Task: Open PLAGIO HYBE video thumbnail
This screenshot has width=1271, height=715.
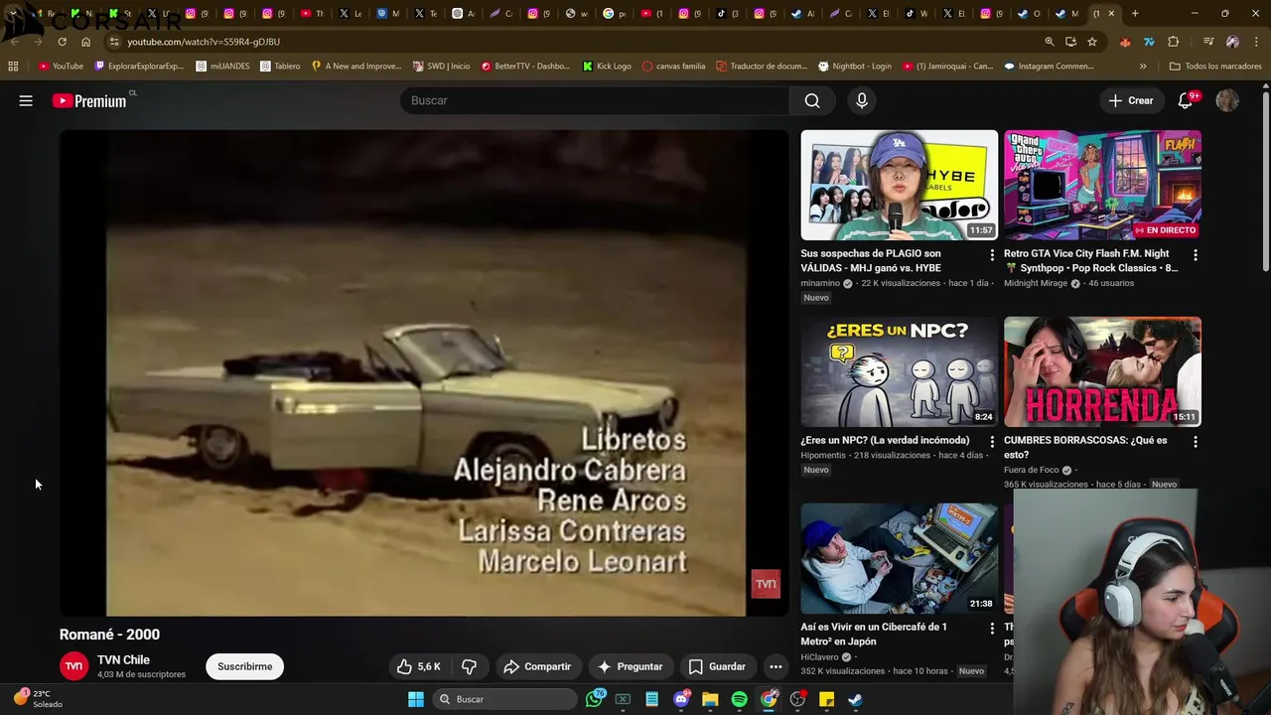Action: coord(900,185)
